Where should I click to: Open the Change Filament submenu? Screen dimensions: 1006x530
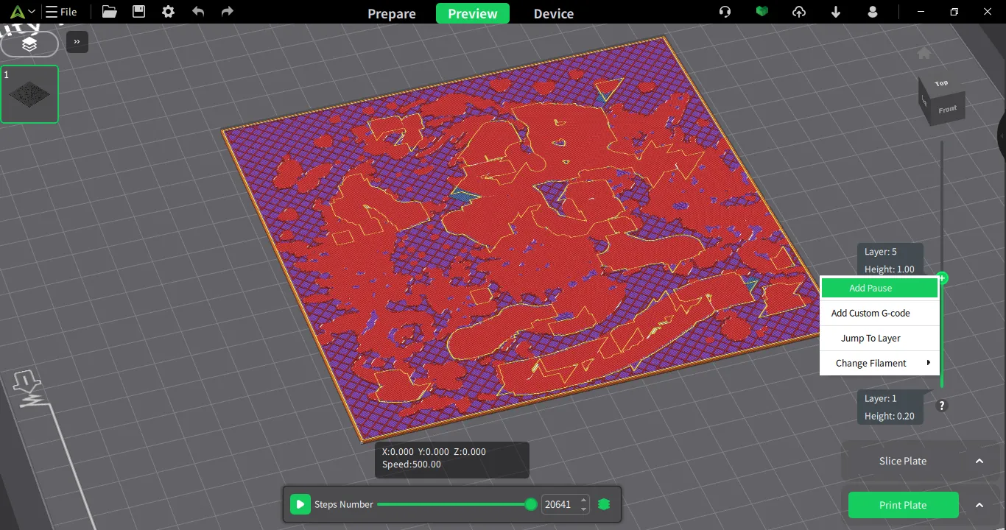[x=880, y=363]
